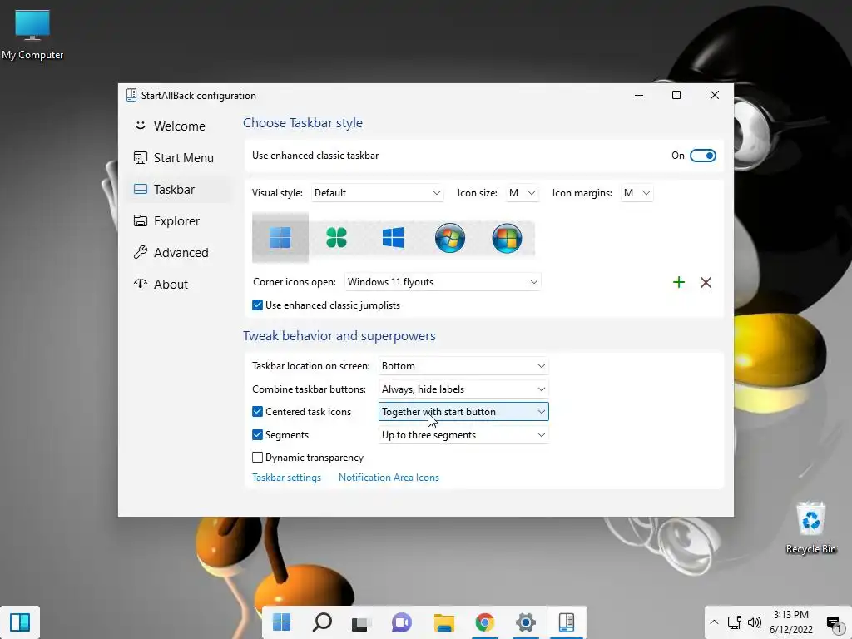Open Task View from taskbar
Image resolution: width=852 pixels, height=639 pixels.
[x=362, y=622]
